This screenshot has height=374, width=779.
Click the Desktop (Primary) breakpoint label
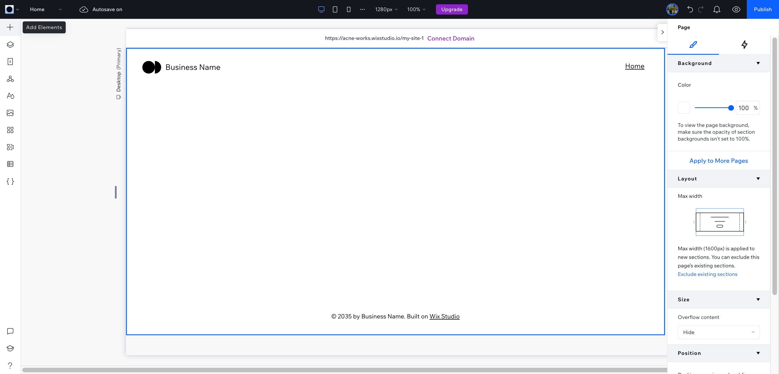(119, 70)
